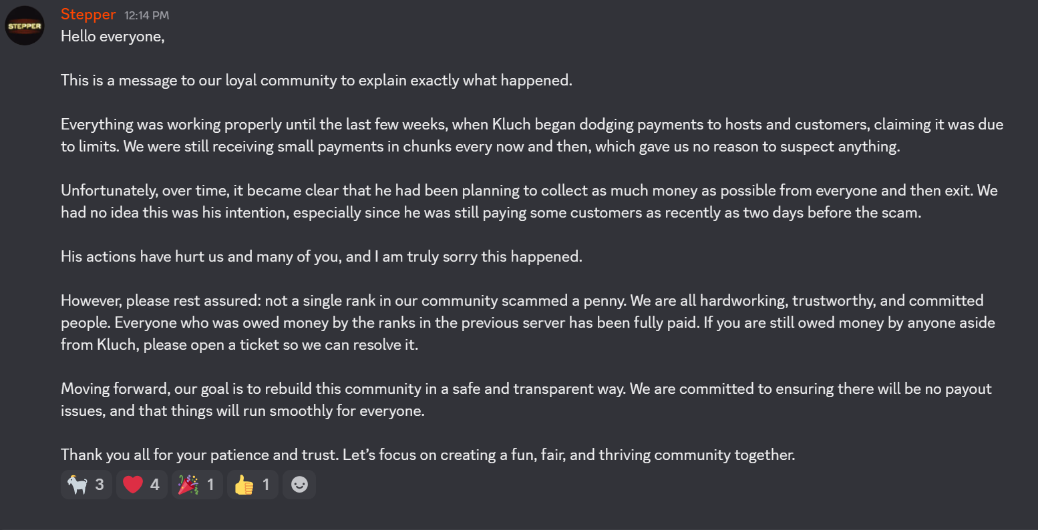Image resolution: width=1038 pixels, height=530 pixels.
Task: Open the add reaction smiley button
Action: pos(299,485)
